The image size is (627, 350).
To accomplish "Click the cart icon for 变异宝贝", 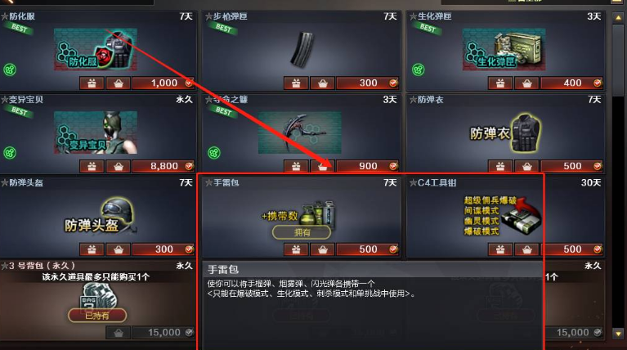I will pyautogui.click(x=118, y=166).
